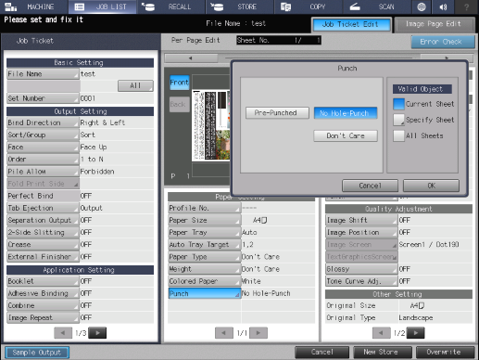The height and width of the screenshot is (360, 479).
Task: Go to next Quality Adjustment page arrow
Action: pyautogui.click(x=416, y=333)
